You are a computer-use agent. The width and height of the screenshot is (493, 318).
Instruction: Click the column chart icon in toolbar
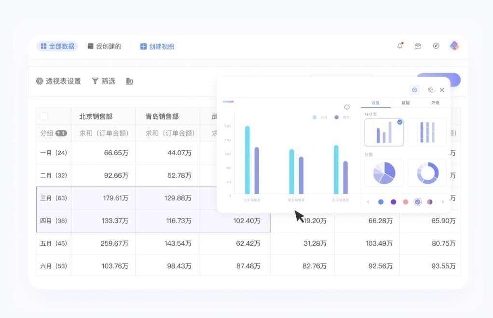tap(129, 81)
